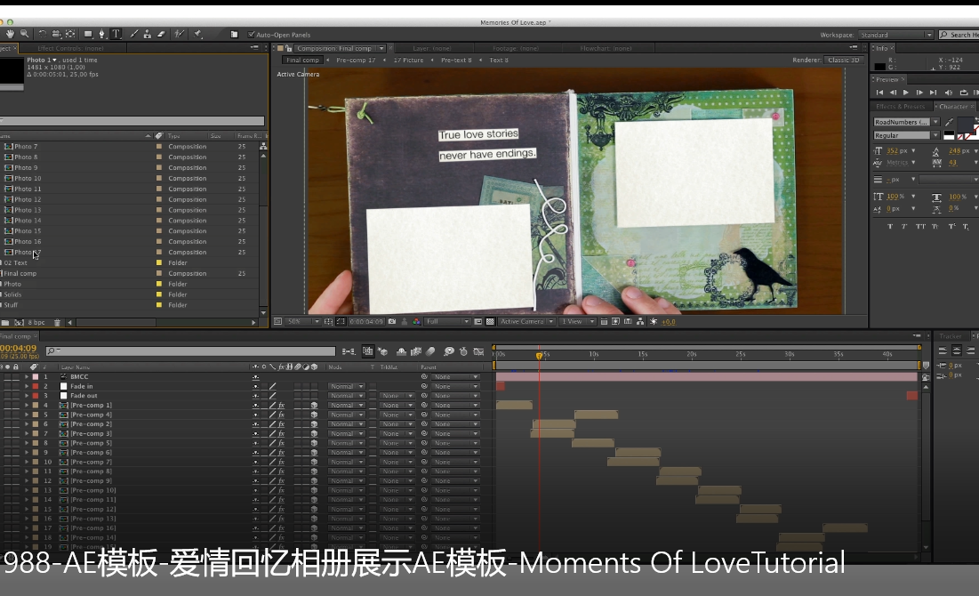This screenshot has height=596, width=979.
Task: Open the Fade out blending Mode dropdown
Action: (x=347, y=396)
